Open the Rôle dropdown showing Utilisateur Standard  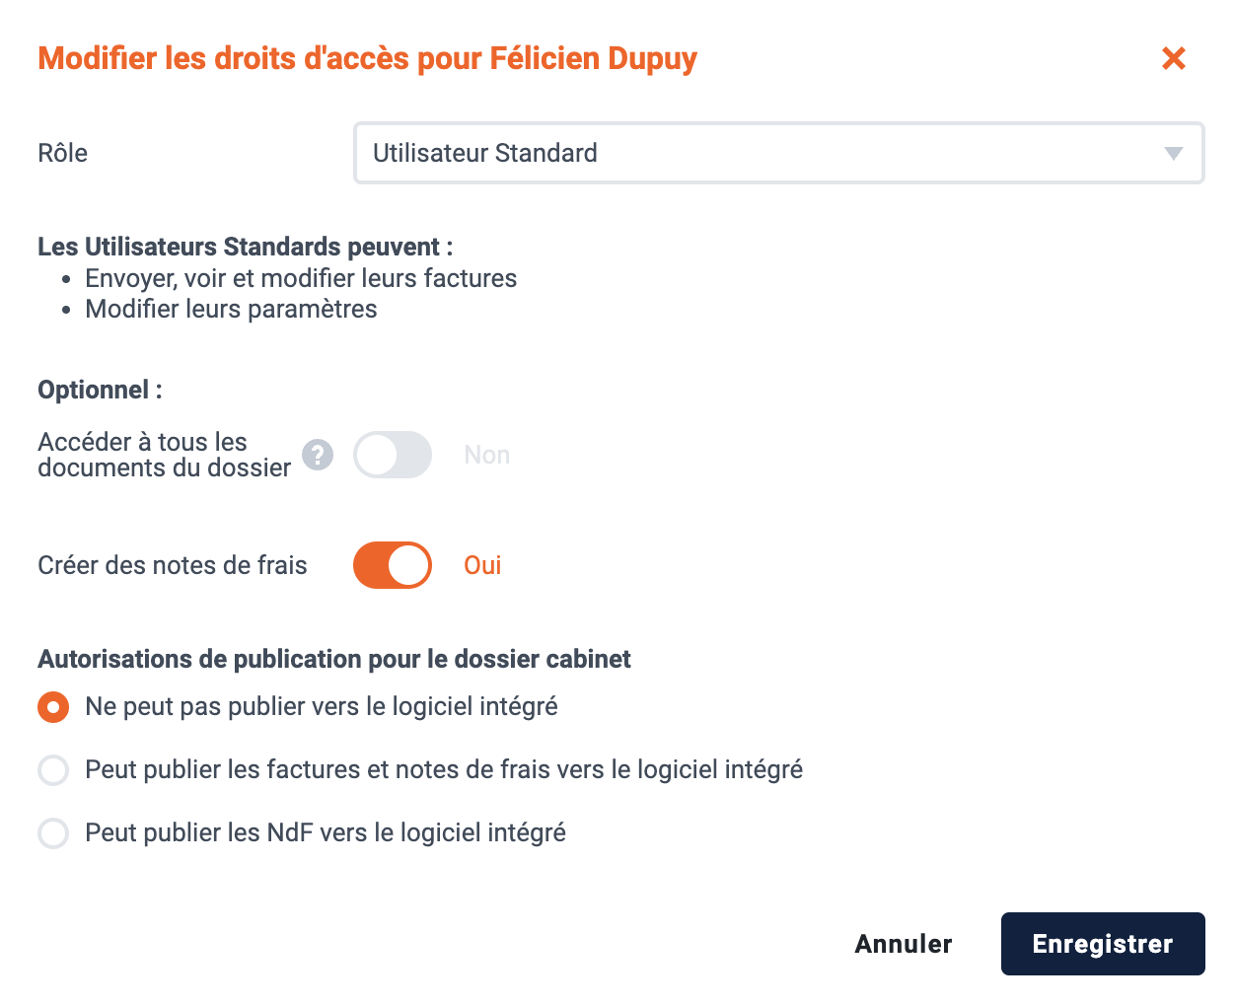coord(779,153)
